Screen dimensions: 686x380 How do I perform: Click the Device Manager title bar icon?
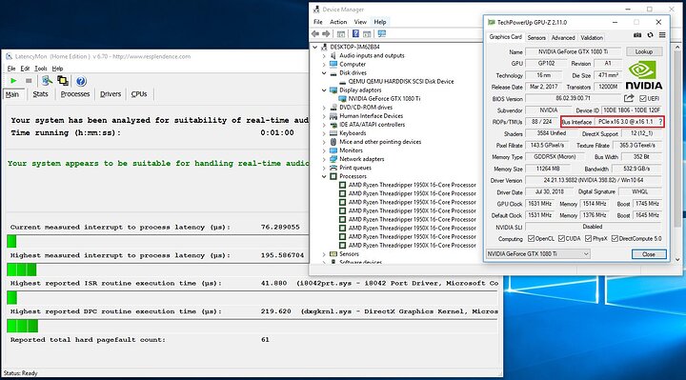click(x=316, y=10)
